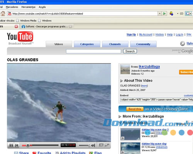193x154 pixels.
Task: Open imbernon link under 01:12 video
Action: click(162, 147)
